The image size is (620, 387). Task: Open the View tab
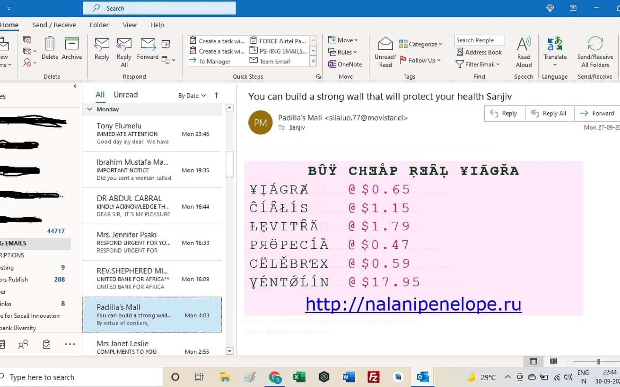point(129,25)
